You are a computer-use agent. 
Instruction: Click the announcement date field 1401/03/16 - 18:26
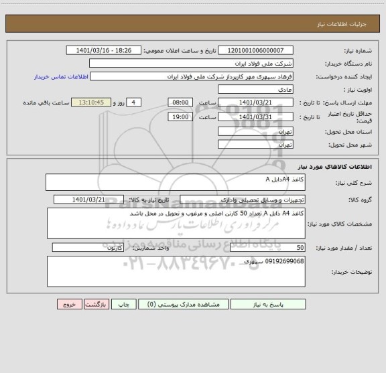point(104,50)
